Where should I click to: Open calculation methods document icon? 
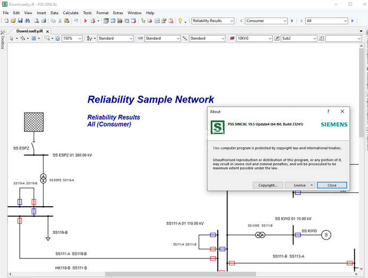(93, 21)
